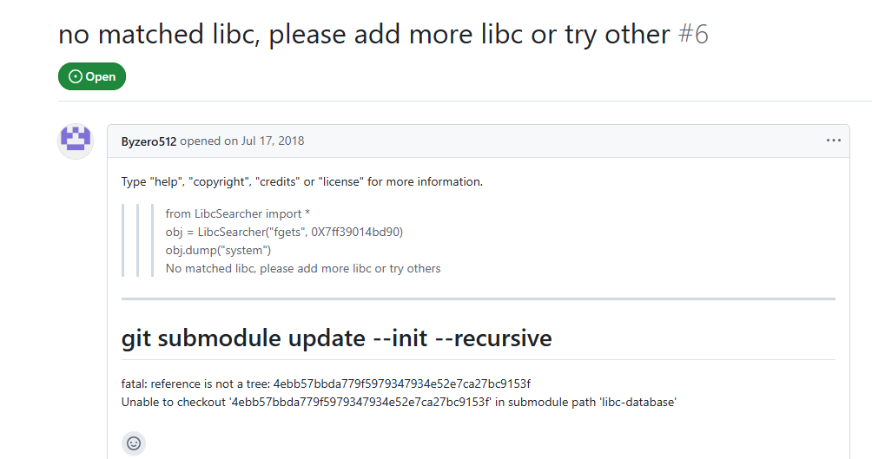This screenshot has width=872, height=459.
Task: Click the green Open status badge
Action: (x=92, y=76)
